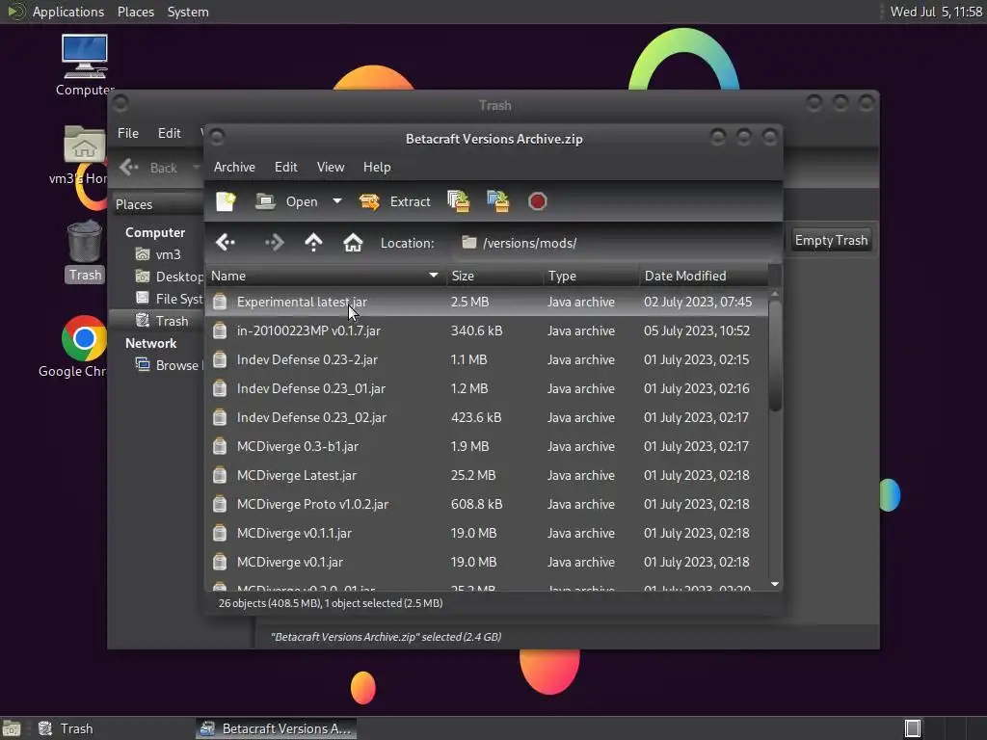Image resolution: width=987 pixels, height=740 pixels.
Task: Select Indev Defense 0.23-2.jar
Action: [487, 360]
